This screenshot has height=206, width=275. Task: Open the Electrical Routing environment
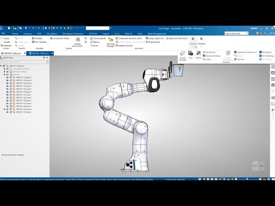tap(211, 56)
